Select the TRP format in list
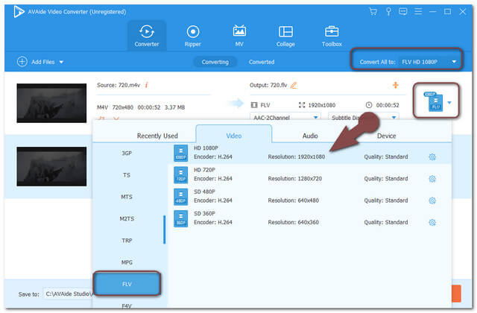The width and height of the screenshot is (477, 313). pyautogui.click(x=127, y=241)
